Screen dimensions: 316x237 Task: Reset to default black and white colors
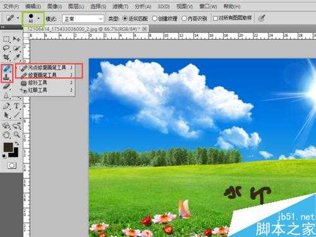click(x=4, y=156)
